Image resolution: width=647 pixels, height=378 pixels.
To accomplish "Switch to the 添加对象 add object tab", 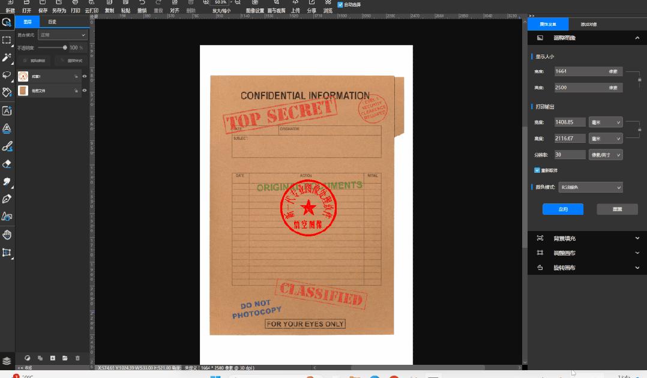I will tap(589, 25).
